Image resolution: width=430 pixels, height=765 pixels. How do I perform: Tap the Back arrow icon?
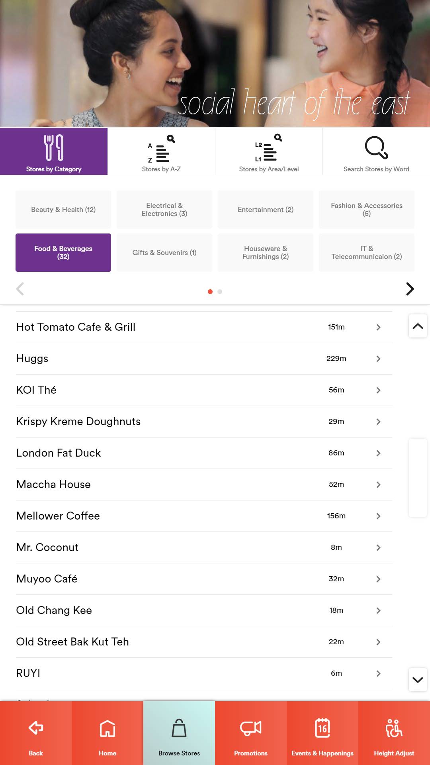click(x=36, y=728)
